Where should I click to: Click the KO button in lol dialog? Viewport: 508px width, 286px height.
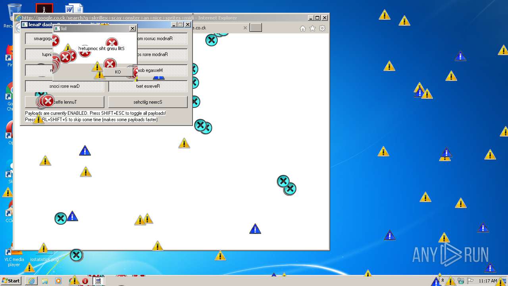coord(118,72)
